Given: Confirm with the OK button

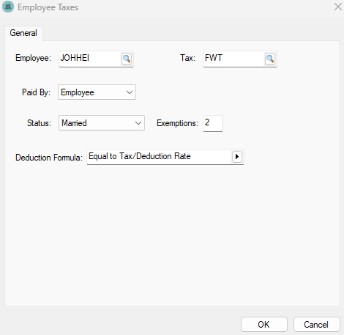Looking at the screenshot, I should [x=264, y=324].
